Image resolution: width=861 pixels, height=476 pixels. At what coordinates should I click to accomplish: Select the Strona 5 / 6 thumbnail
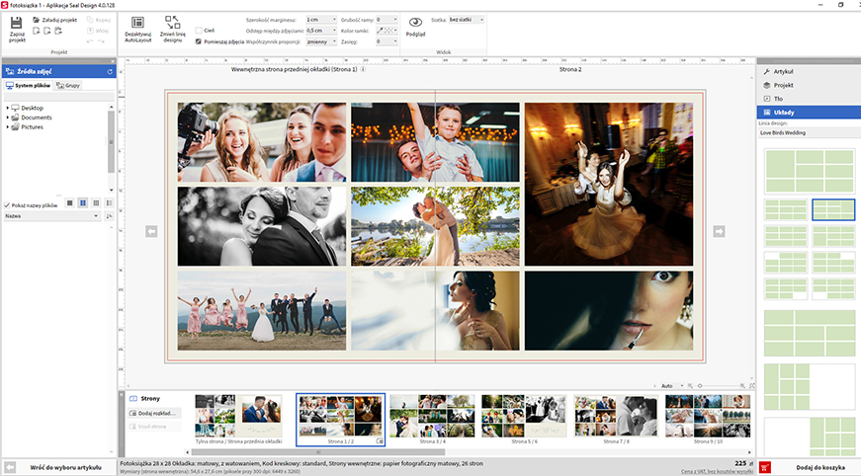click(526, 416)
